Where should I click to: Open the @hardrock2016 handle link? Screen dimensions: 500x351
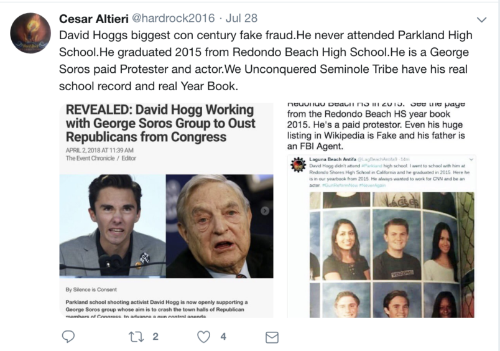pos(173,18)
